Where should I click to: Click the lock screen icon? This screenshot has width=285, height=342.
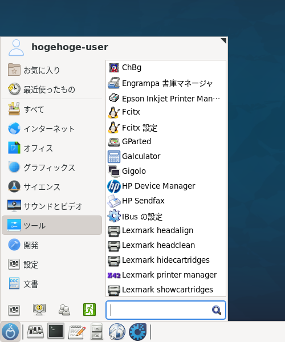tap(39, 310)
